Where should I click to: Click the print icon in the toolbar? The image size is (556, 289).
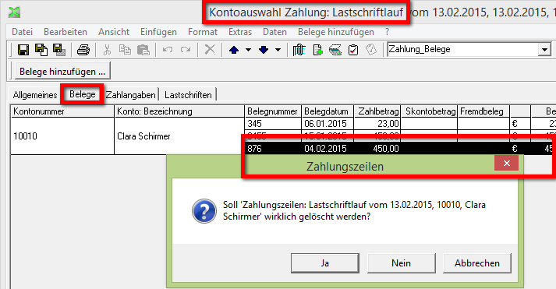coord(83,50)
